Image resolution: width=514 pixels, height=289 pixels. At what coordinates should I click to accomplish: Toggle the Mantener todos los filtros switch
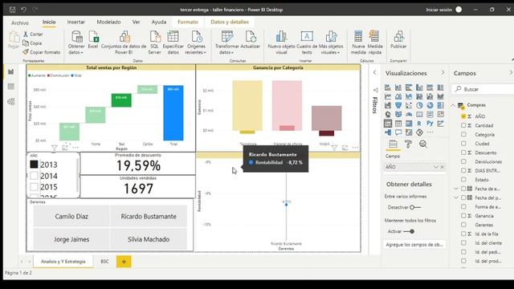(x=409, y=231)
